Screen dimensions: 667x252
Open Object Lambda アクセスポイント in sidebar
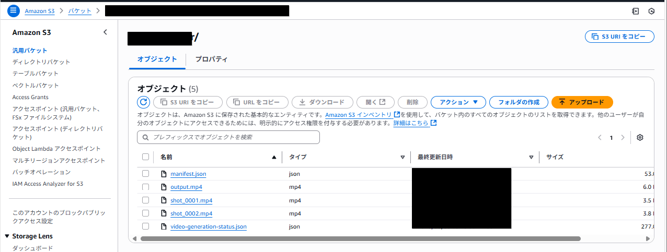pos(56,149)
